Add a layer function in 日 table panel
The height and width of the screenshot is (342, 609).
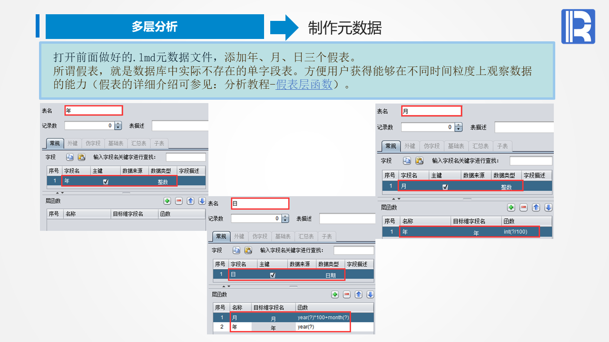[335, 294]
